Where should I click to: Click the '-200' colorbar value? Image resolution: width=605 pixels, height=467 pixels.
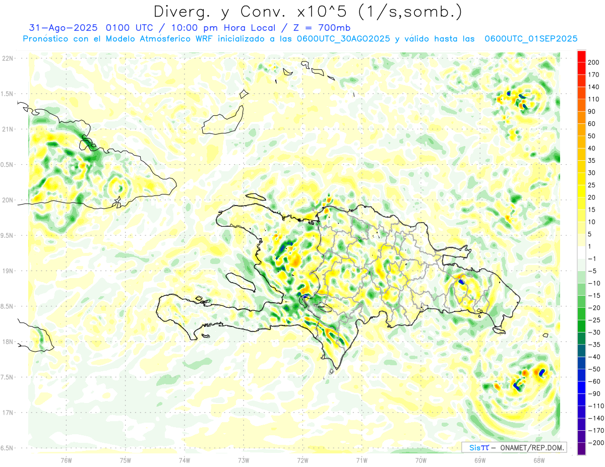point(595,442)
